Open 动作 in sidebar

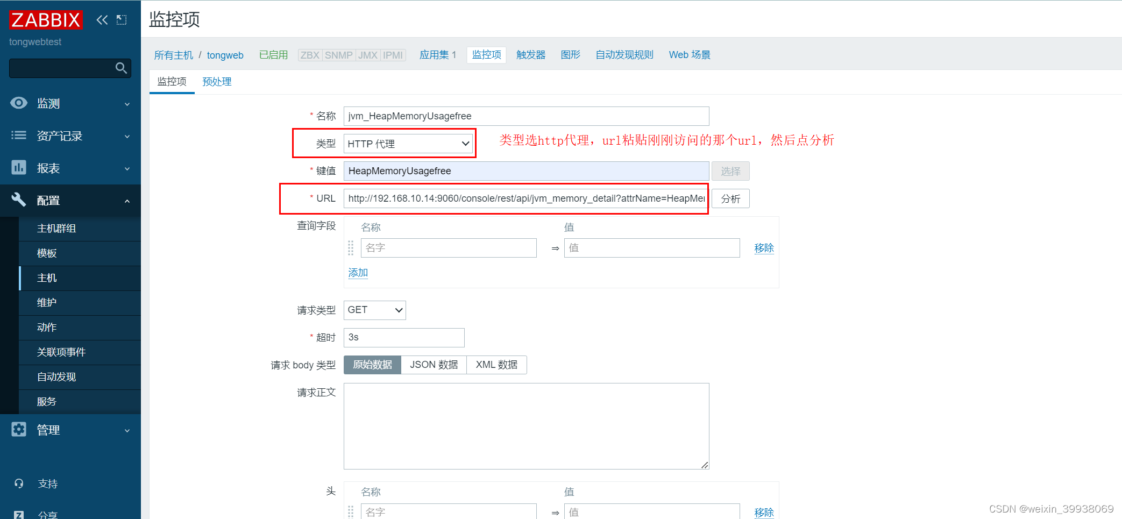[80, 328]
